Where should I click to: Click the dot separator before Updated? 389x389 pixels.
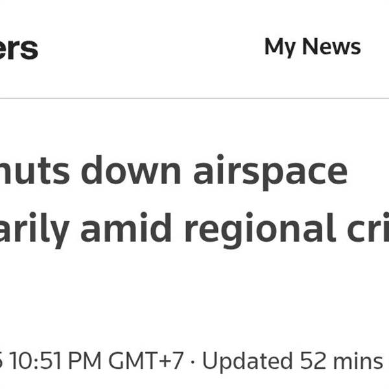(x=193, y=361)
